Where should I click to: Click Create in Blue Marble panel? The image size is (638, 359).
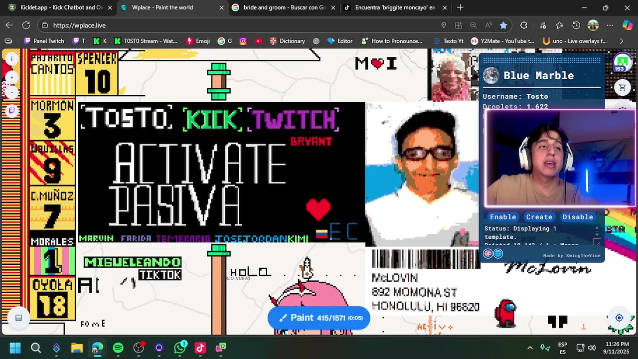coord(539,217)
